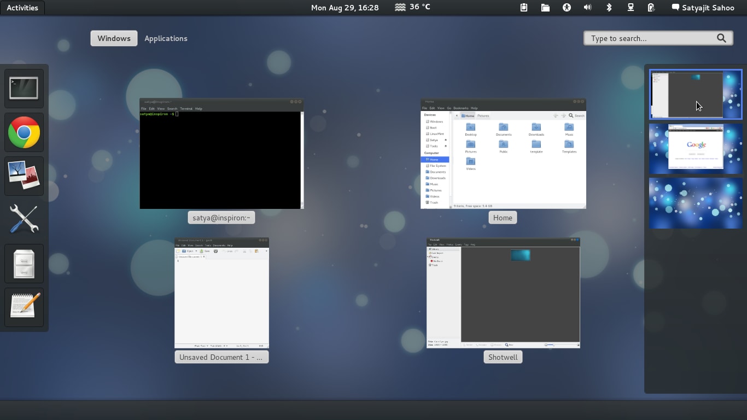The height and width of the screenshot is (420, 747).
Task: Click the satya@inspiron:~ window label
Action: pyautogui.click(x=221, y=218)
